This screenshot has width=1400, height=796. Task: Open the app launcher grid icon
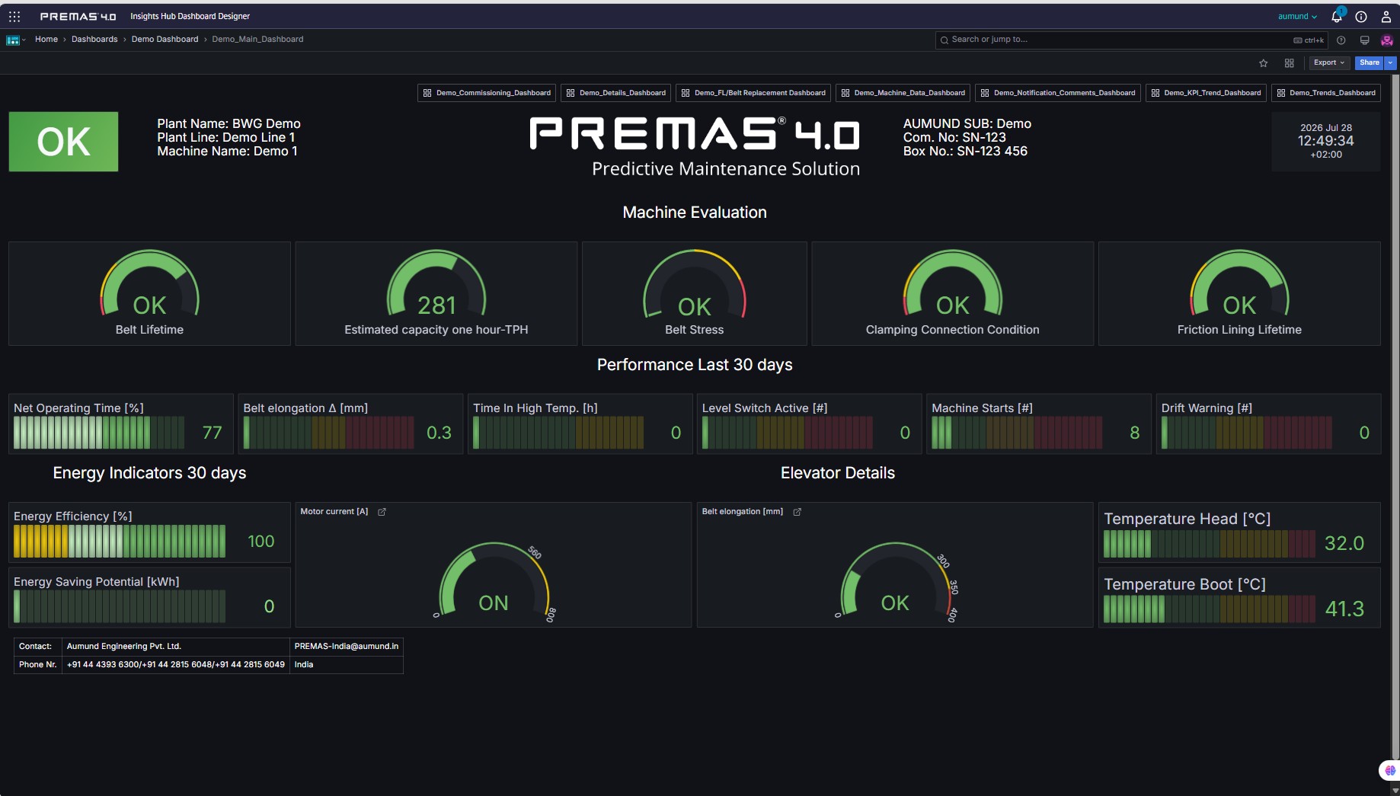(14, 16)
